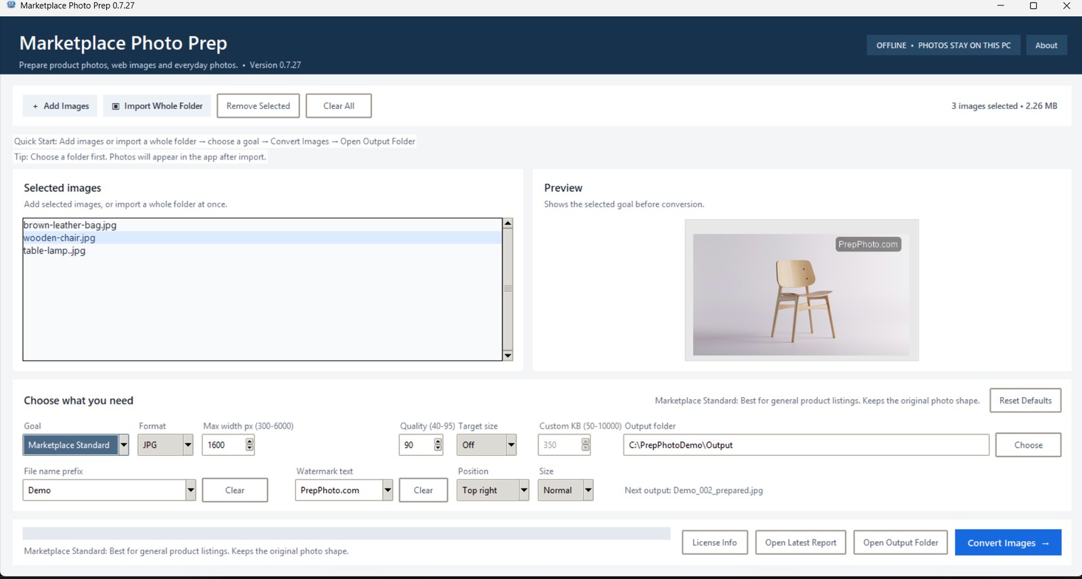
Task: Click the conversion progress bar
Action: (346, 534)
